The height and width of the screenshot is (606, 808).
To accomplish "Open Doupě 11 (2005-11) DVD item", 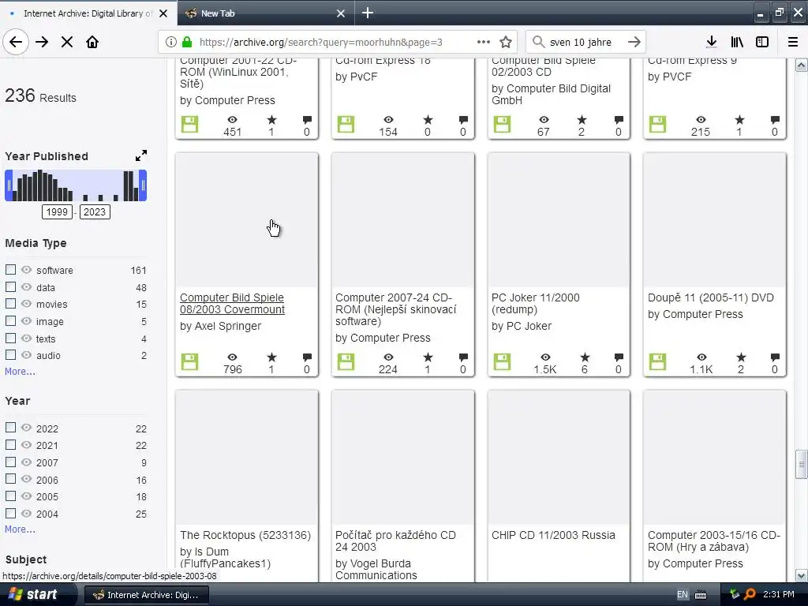I will (711, 297).
